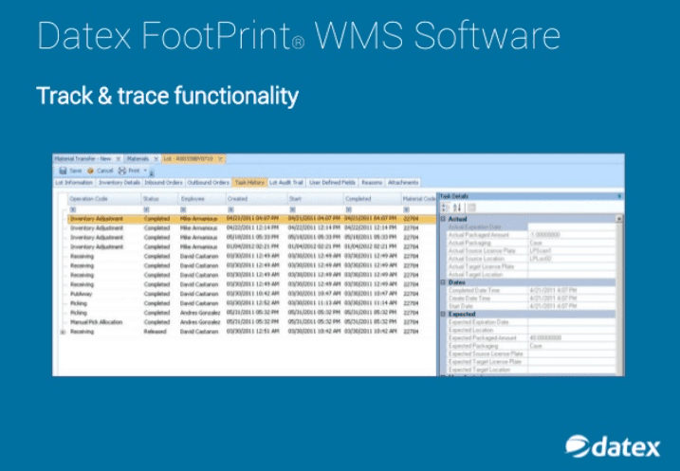The image size is (680, 471).
Task: Close the Materials document tab
Action: [x=156, y=159]
